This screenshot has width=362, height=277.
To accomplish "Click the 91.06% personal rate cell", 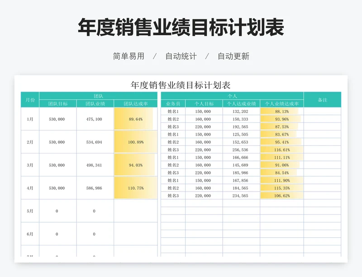I will tap(282, 165).
